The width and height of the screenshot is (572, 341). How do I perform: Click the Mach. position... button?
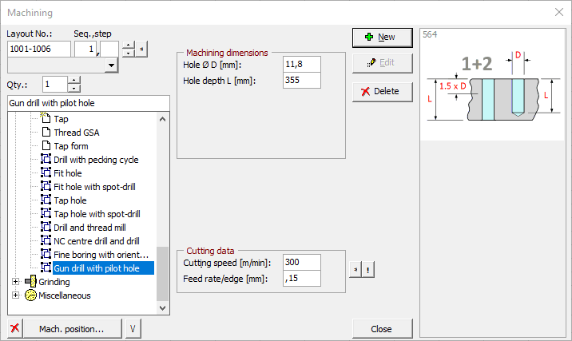pyautogui.click(x=72, y=328)
